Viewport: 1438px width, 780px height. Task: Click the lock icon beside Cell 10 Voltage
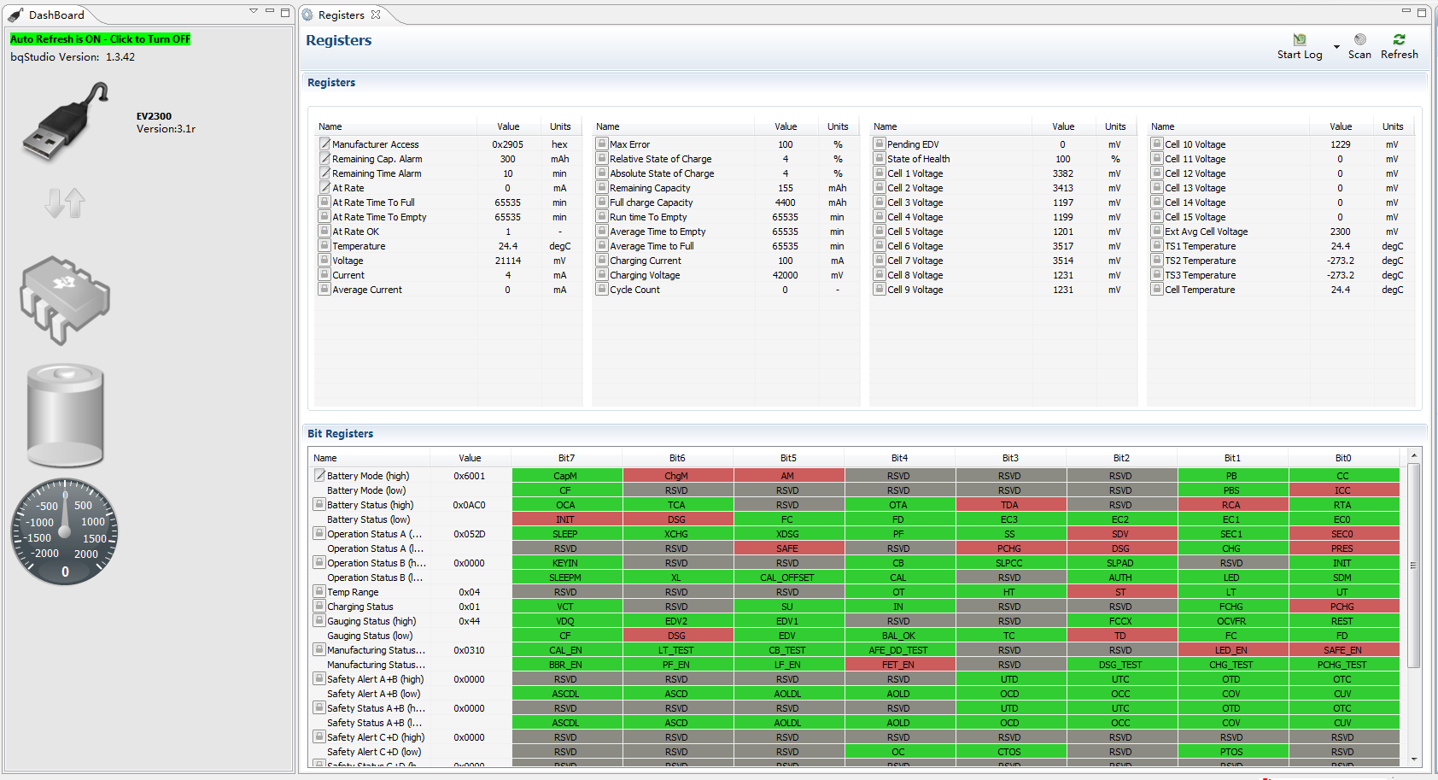click(x=1157, y=144)
